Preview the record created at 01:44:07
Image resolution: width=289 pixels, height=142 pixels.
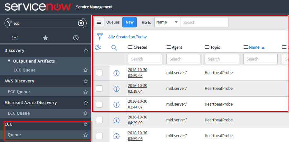[x=116, y=105]
